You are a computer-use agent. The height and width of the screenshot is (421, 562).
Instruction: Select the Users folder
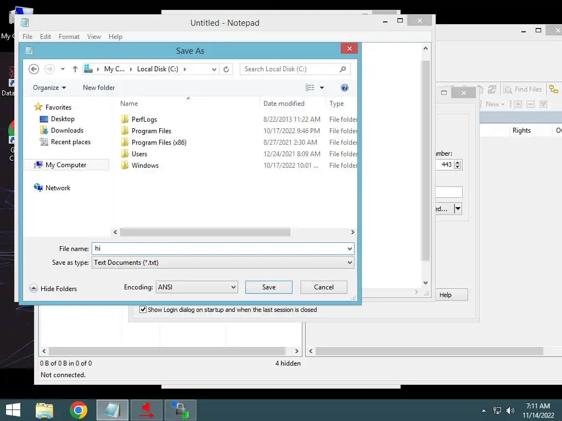point(134,153)
